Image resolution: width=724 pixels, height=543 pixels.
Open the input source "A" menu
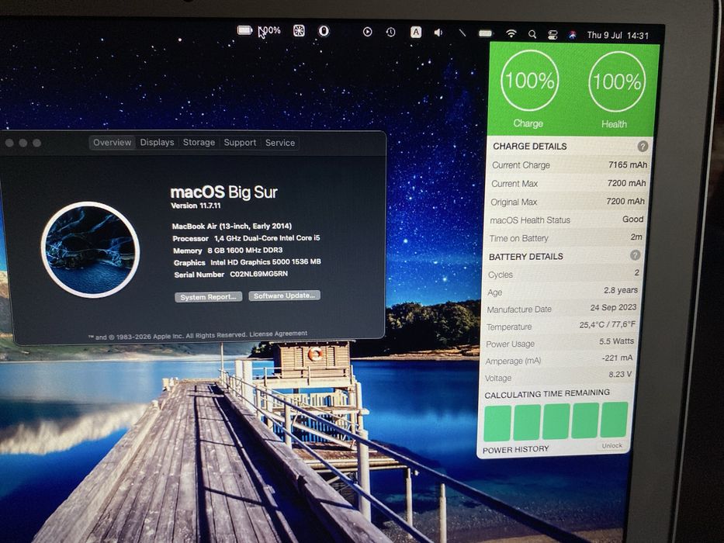tap(416, 32)
